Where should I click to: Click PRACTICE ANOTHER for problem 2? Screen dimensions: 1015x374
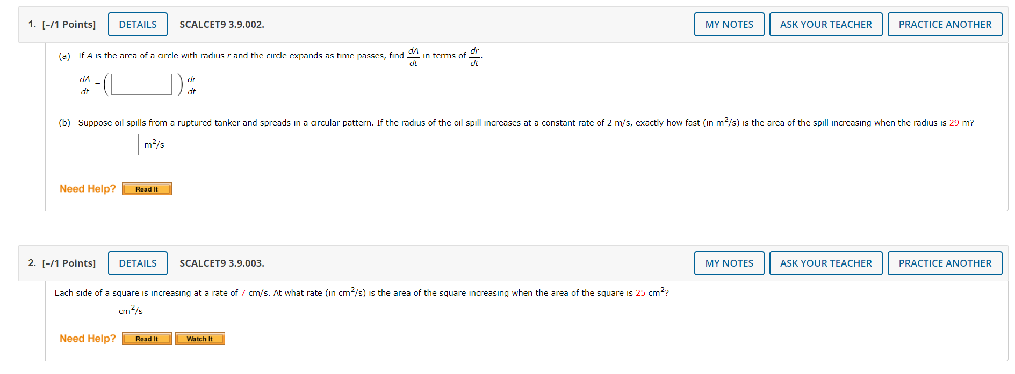(945, 263)
